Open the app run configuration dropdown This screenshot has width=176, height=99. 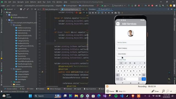point(105,5)
